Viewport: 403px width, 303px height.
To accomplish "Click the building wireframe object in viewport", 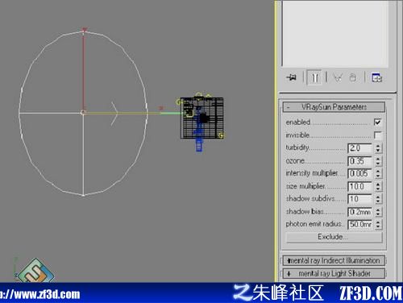I will (201, 118).
